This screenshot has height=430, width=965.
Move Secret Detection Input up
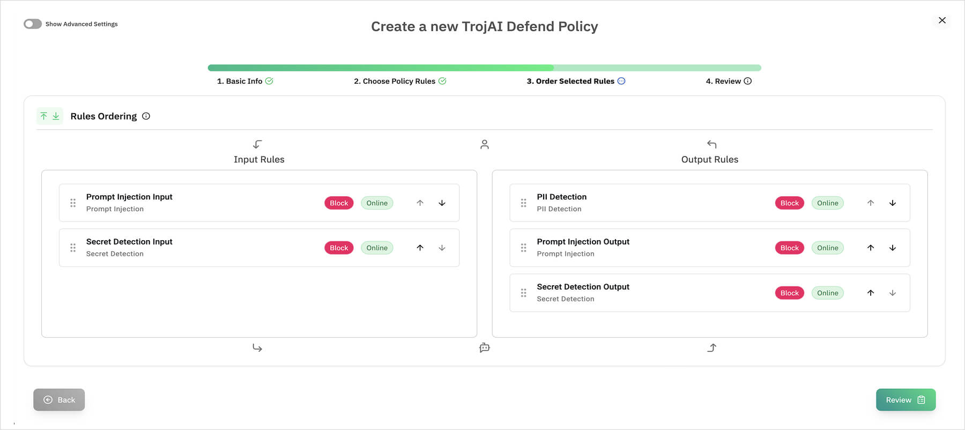pos(420,248)
